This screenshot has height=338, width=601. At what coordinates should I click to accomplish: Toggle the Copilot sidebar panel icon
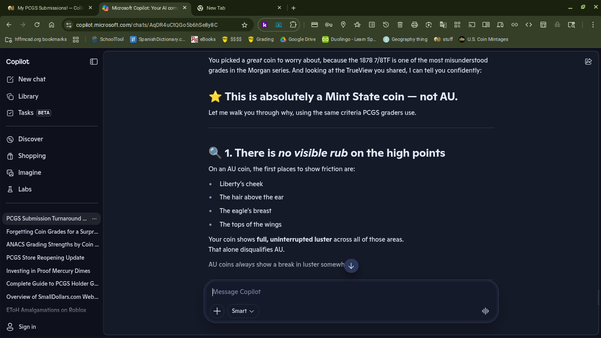tap(93, 62)
